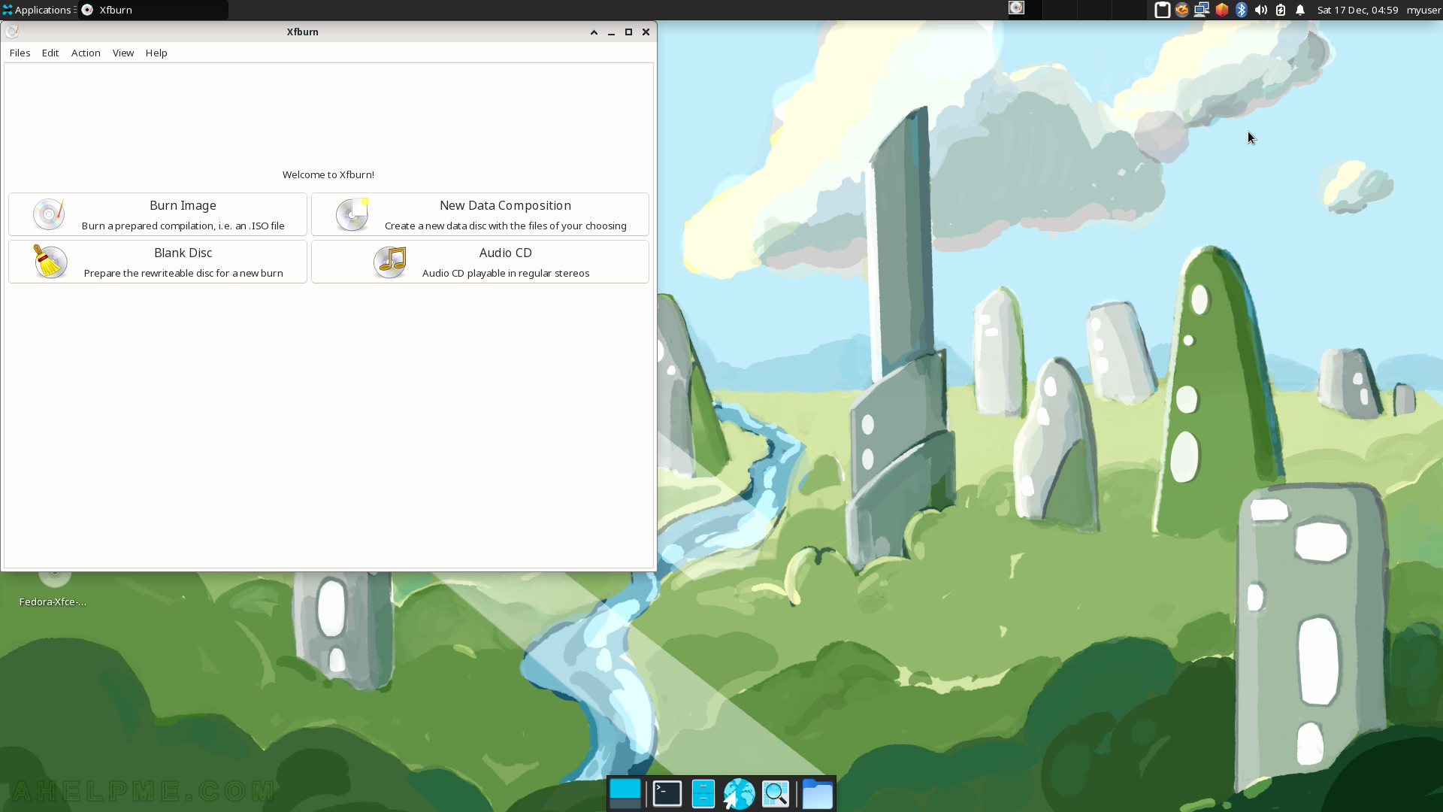The height and width of the screenshot is (812, 1443).
Task: Click the orange hexagon tray icon
Action: pos(1222,10)
